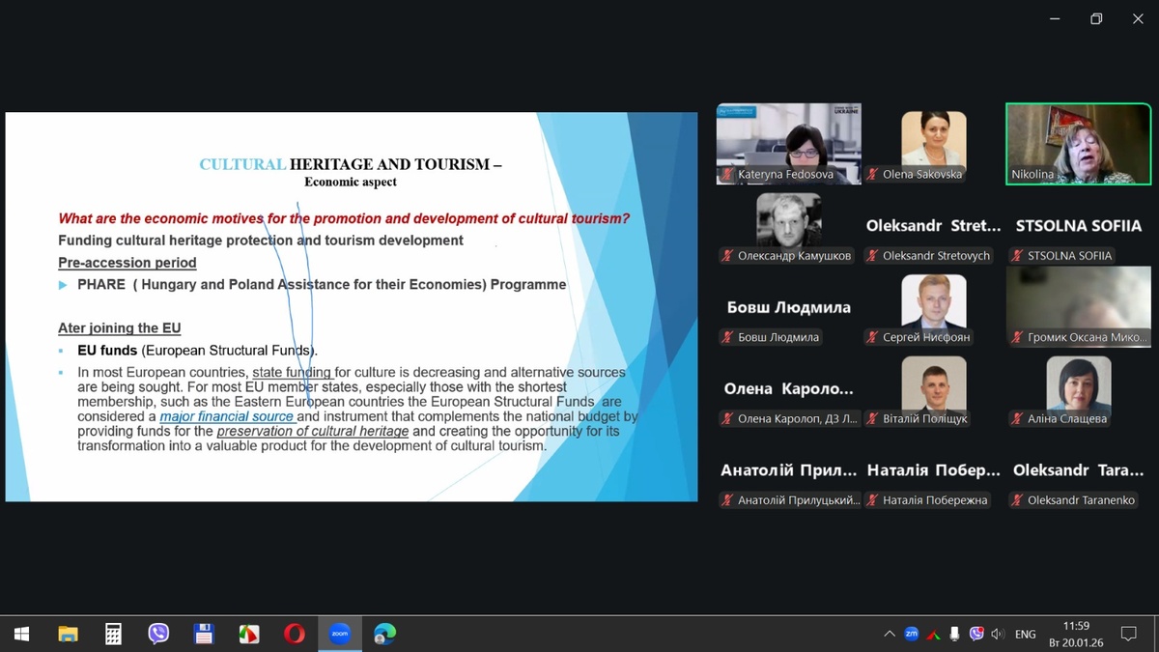Viewport: 1159px width, 652px height.
Task: Click the Zoom icon in system tray
Action: [x=911, y=634]
